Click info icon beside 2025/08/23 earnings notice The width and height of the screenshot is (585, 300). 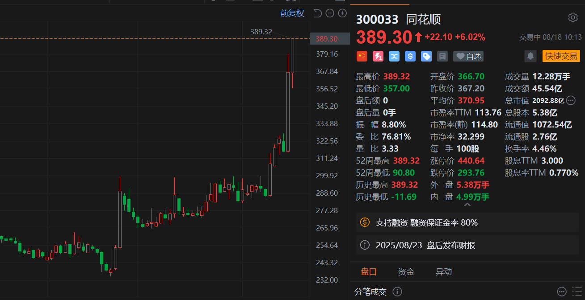pyautogui.click(x=365, y=245)
